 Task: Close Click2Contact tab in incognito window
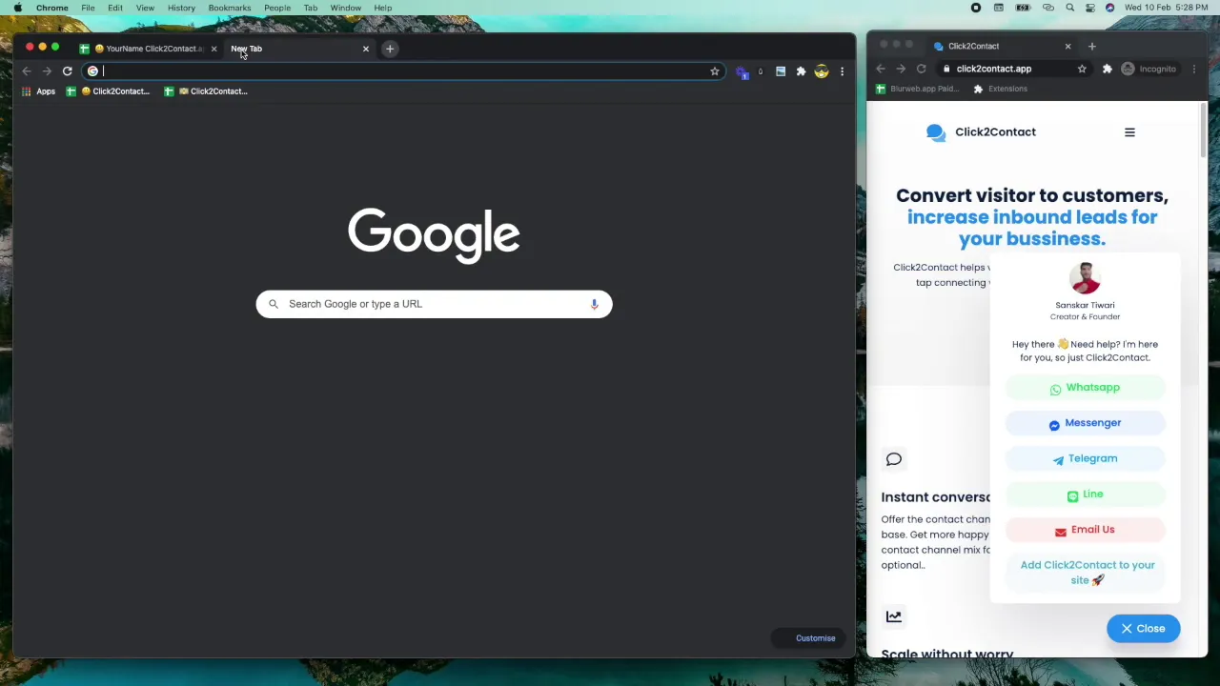(x=1067, y=46)
